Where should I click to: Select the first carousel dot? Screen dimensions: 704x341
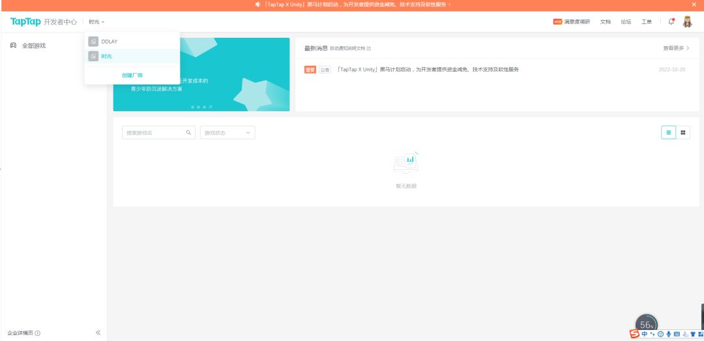coord(192,107)
